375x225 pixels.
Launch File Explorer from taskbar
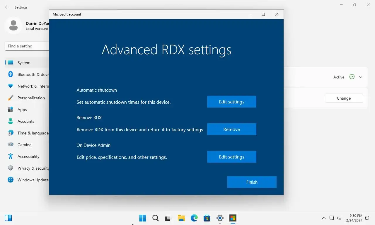pyautogui.click(x=181, y=218)
